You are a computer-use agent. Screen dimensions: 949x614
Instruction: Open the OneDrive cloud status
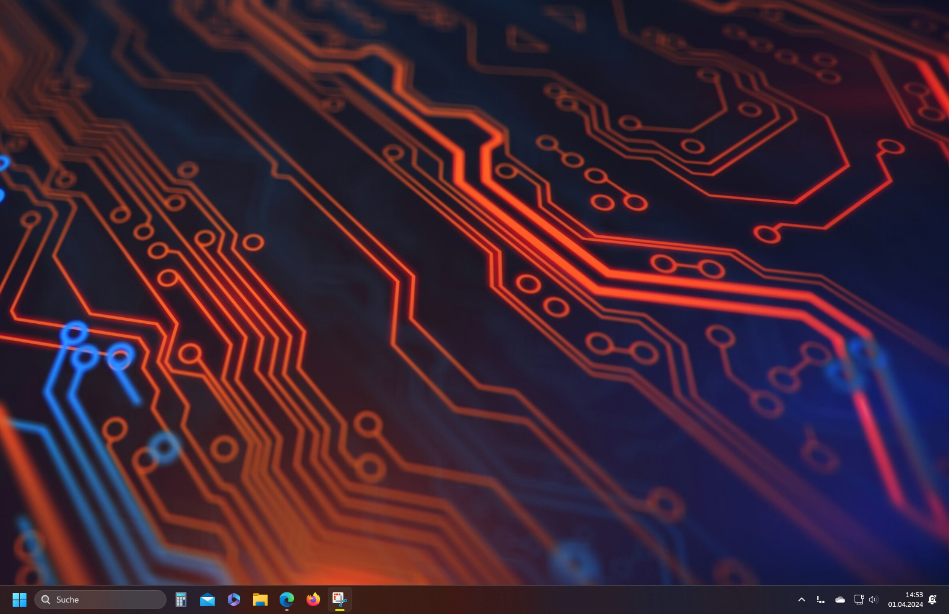point(840,600)
